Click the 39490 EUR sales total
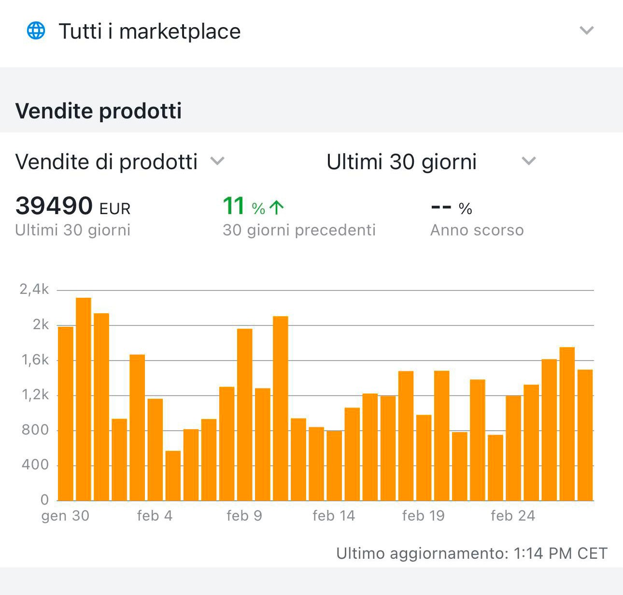The height and width of the screenshot is (595, 623). [73, 206]
